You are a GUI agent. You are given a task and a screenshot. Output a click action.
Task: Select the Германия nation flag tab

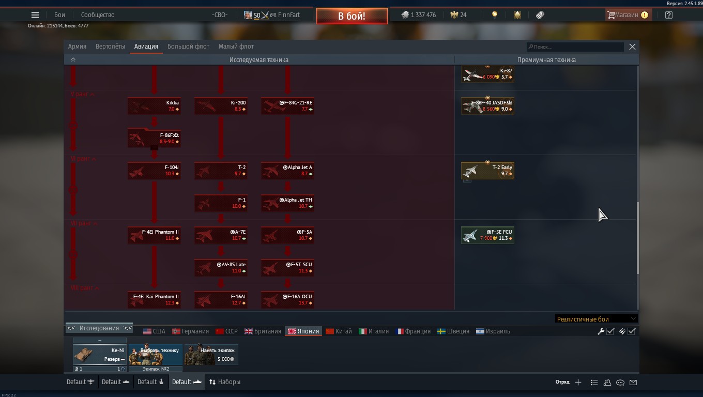point(190,331)
